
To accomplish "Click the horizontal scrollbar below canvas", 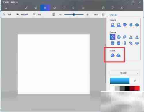I will [x=53, y=110].
